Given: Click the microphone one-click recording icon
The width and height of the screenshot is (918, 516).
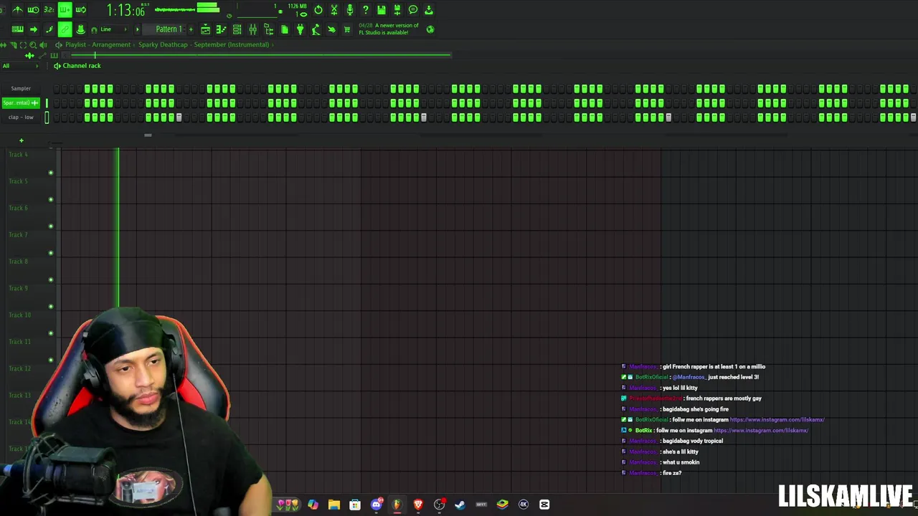Looking at the screenshot, I should point(350,10).
